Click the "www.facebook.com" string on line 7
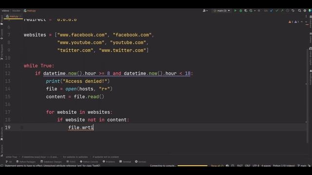Viewport: 312px width, 175px height. click(x=82, y=35)
